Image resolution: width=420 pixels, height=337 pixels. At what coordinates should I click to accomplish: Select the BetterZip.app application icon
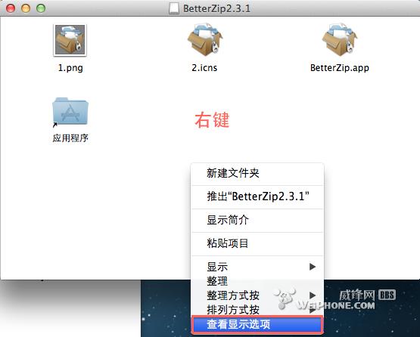[x=340, y=39]
